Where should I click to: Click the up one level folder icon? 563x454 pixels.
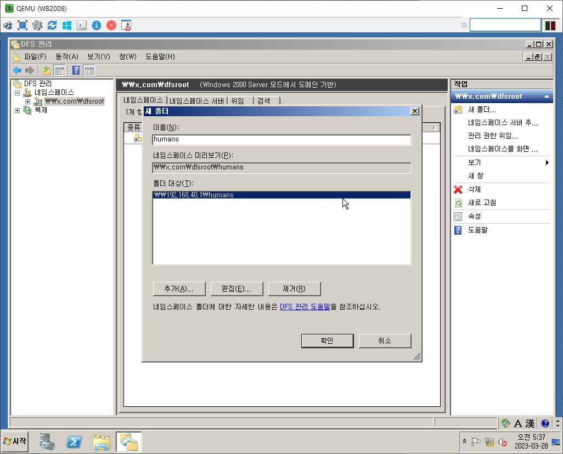[x=46, y=70]
